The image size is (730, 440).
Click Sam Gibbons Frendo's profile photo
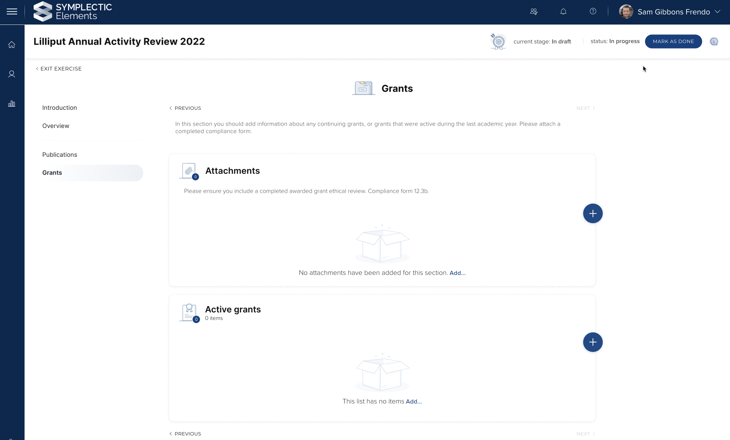coord(626,11)
